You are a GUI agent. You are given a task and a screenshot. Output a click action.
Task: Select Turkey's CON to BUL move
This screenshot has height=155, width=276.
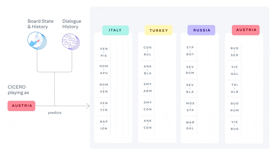click(147, 51)
